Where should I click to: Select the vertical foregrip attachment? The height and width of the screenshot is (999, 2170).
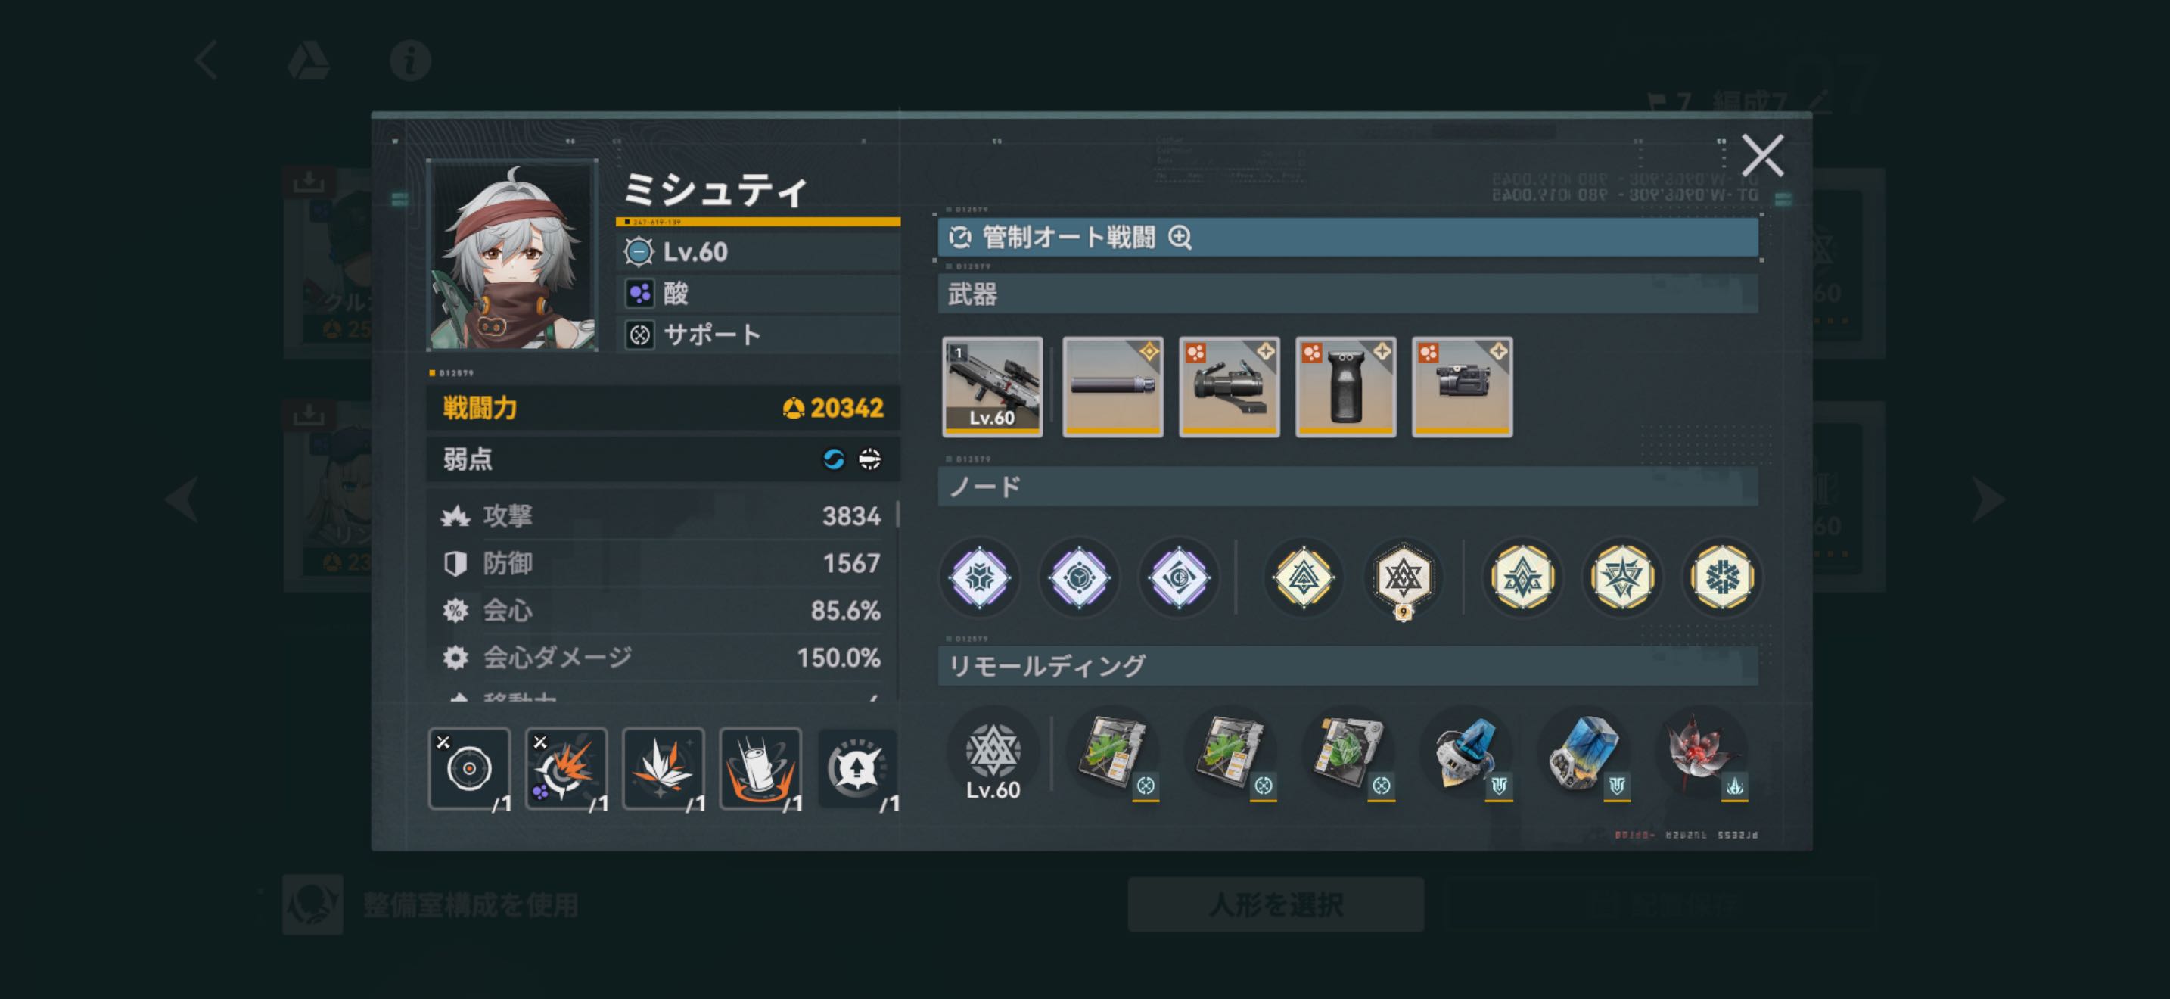coord(1345,387)
